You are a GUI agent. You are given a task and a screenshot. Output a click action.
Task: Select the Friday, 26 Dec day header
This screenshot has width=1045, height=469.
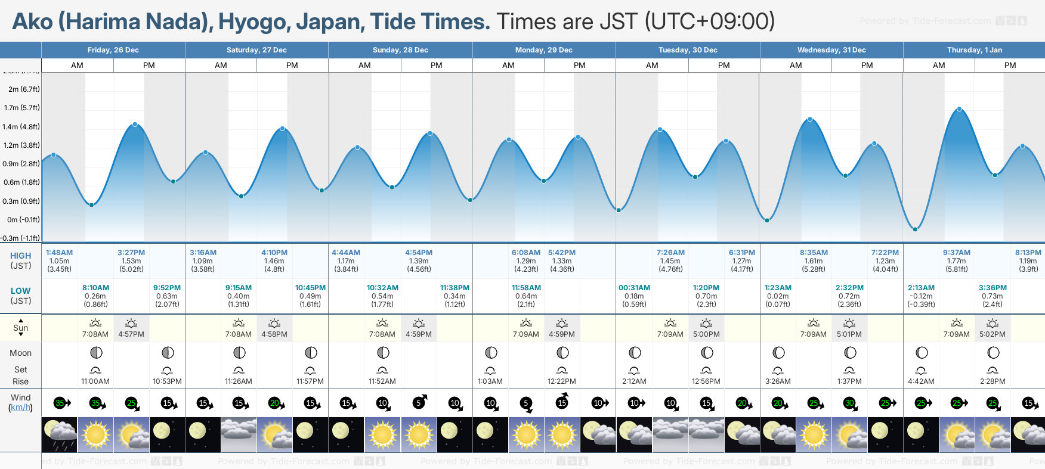click(113, 50)
